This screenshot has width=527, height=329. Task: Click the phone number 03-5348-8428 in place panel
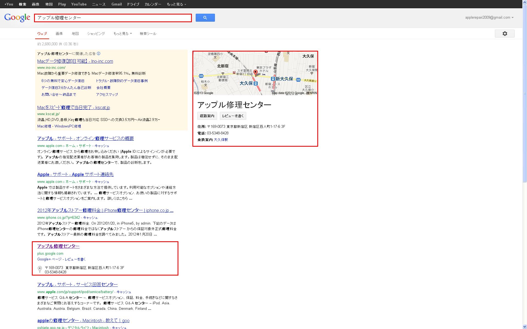218,133
